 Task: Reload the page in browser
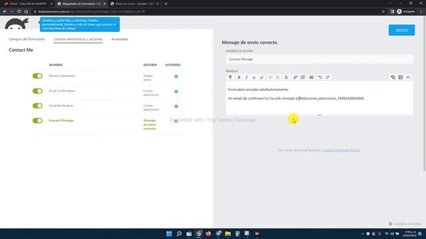point(19,12)
